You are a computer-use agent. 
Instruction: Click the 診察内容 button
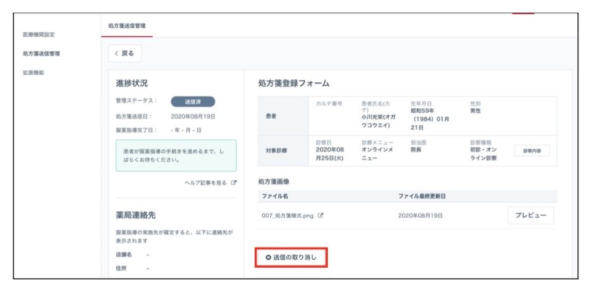[x=532, y=151]
